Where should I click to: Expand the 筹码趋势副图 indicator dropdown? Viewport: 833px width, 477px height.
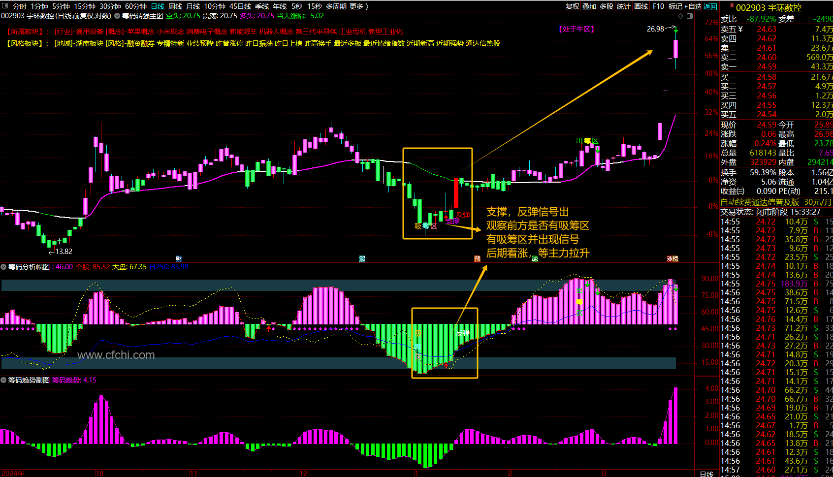pyautogui.click(x=3, y=380)
